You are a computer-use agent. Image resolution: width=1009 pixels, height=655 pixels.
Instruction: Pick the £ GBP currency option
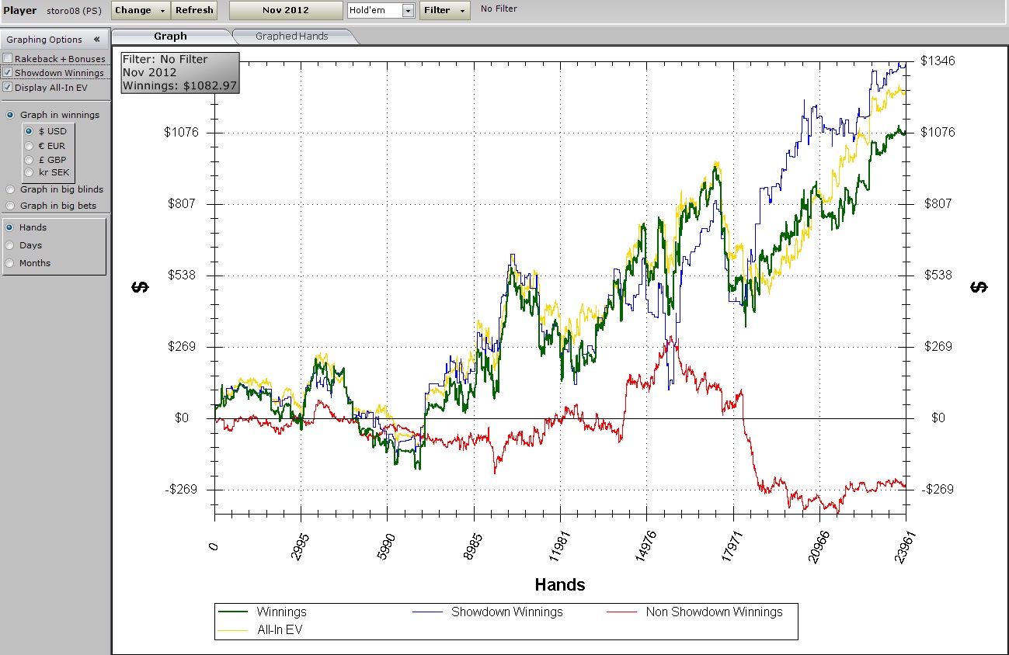click(x=29, y=160)
